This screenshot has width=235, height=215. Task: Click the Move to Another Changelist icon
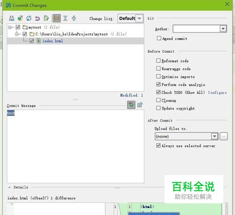20,18
